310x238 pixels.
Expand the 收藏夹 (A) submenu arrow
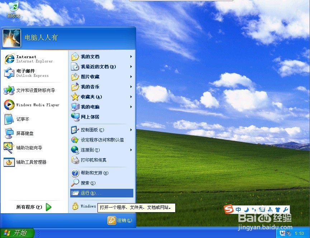pos(131,97)
